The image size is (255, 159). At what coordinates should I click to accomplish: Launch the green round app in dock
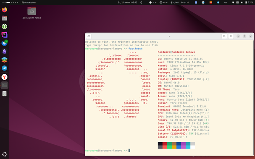click(x=4, y=26)
